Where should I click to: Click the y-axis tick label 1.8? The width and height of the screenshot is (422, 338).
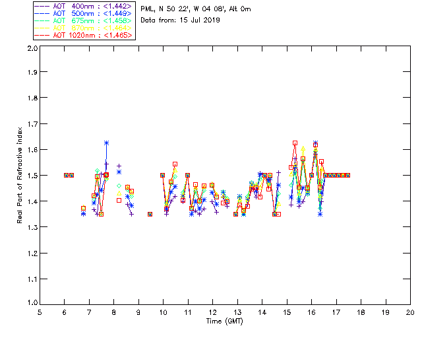32,98
